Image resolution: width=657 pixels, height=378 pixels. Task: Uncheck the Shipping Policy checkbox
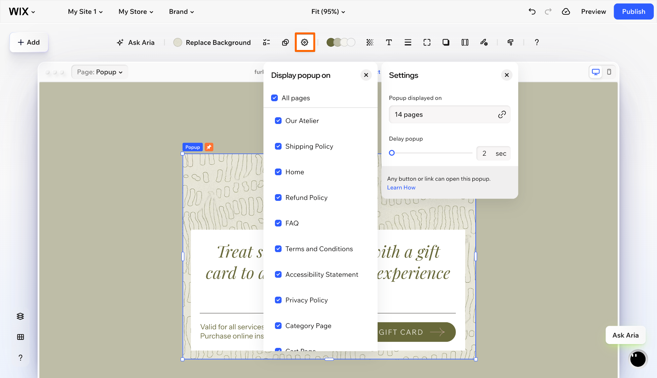(x=278, y=146)
